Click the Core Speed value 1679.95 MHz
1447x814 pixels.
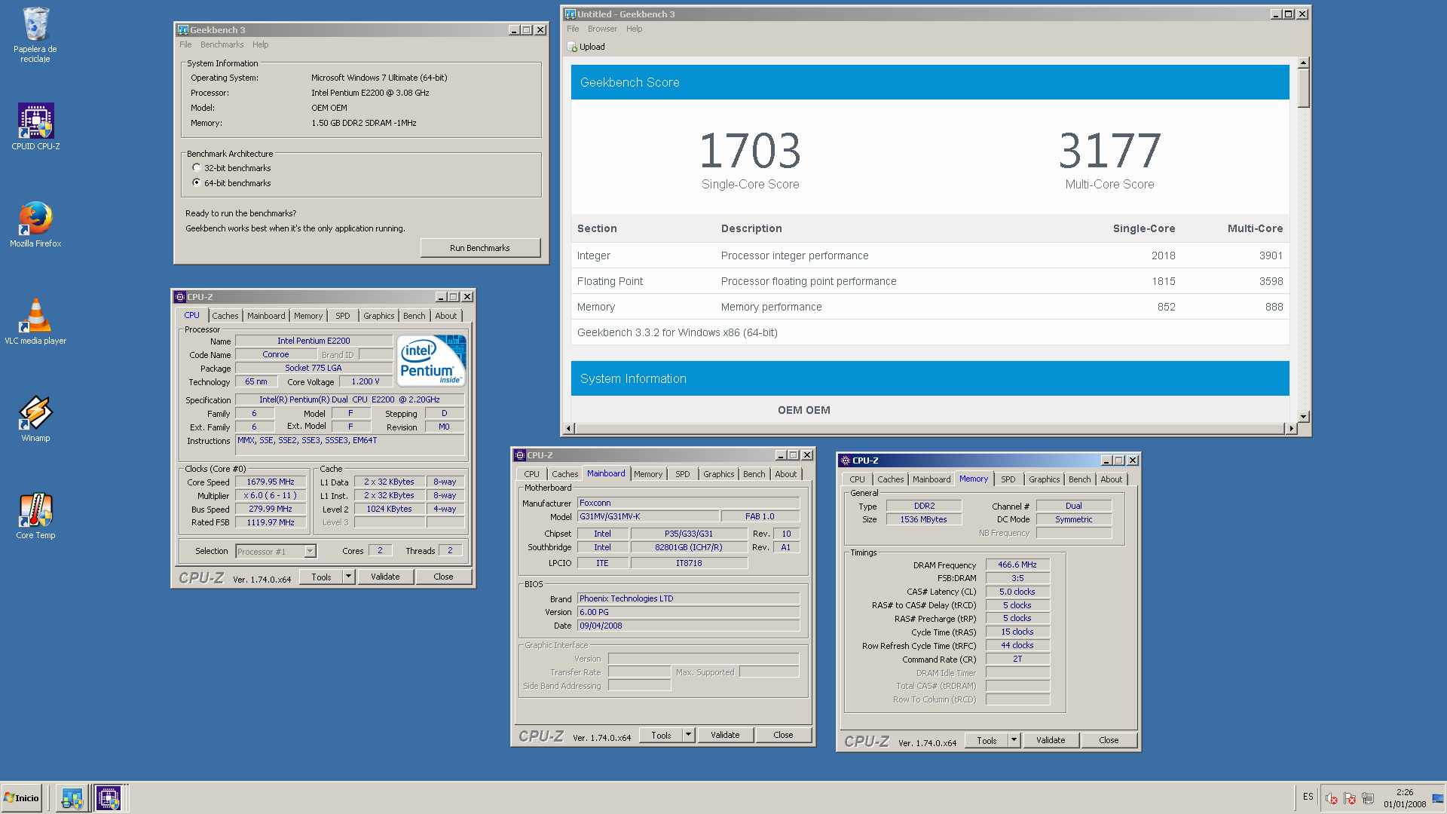click(271, 482)
